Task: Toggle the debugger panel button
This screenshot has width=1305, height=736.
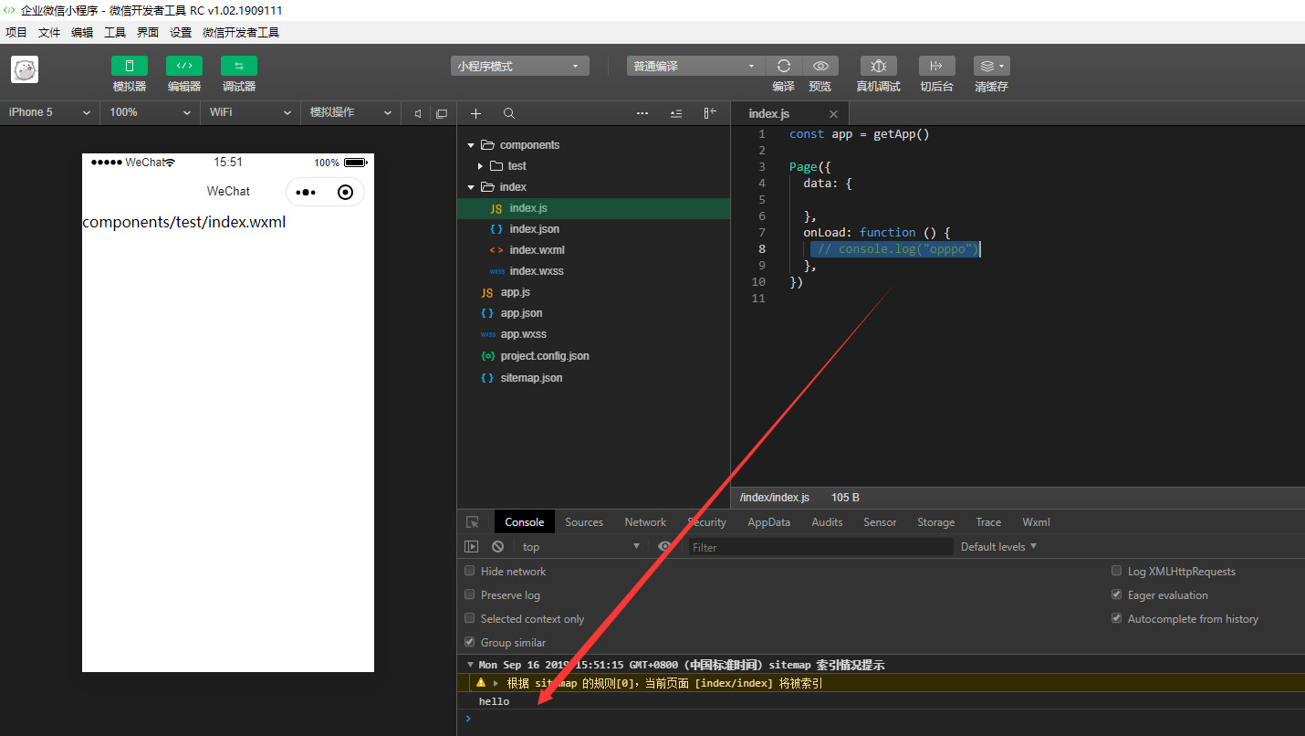Action: (x=239, y=66)
